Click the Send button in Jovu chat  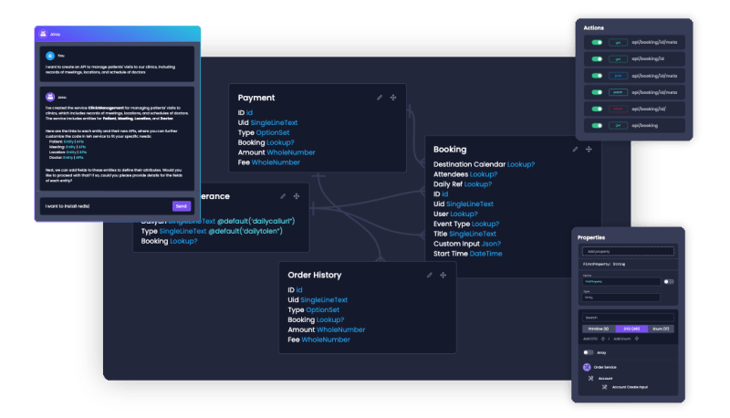(x=181, y=206)
